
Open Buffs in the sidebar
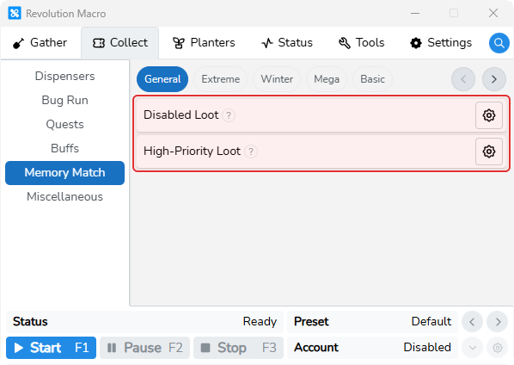pos(65,148)
